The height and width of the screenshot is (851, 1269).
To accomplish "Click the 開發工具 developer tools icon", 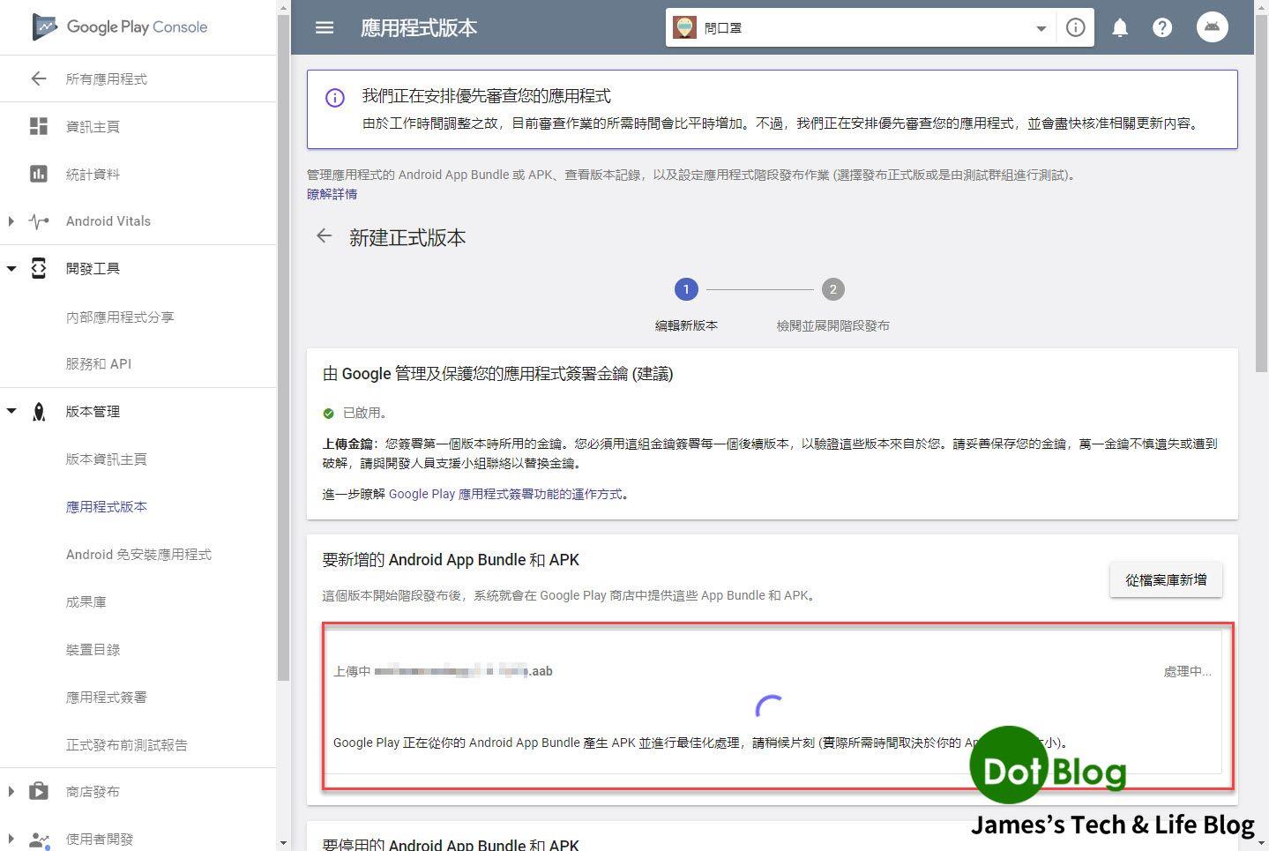I will tap(38, 268).
